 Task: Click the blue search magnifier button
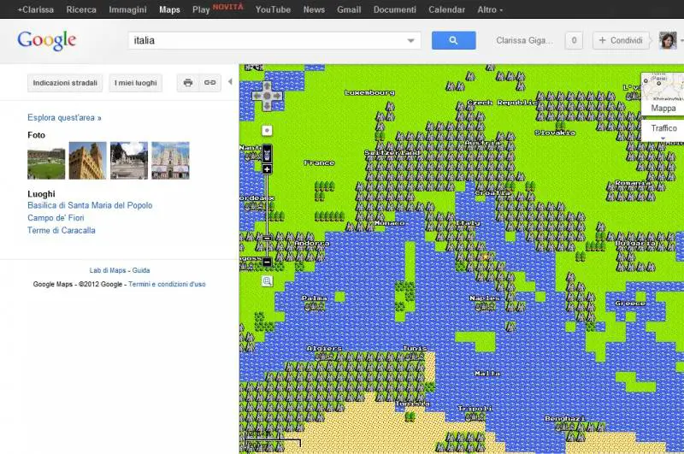click(453, 40)
